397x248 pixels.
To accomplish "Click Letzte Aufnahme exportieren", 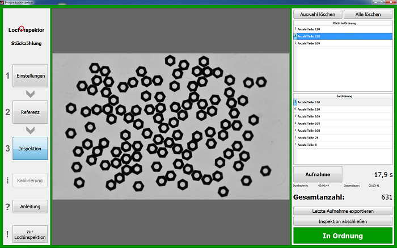I will coord(343,211).
